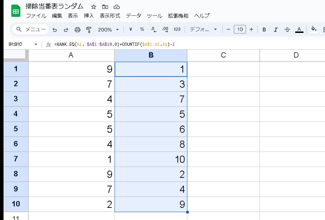Star this spreadsheet document
Screen dimensions: 325x220
[94, 7]
